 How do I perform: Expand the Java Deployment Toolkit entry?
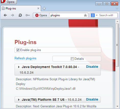pyautogui.click(x=19, y=67)
